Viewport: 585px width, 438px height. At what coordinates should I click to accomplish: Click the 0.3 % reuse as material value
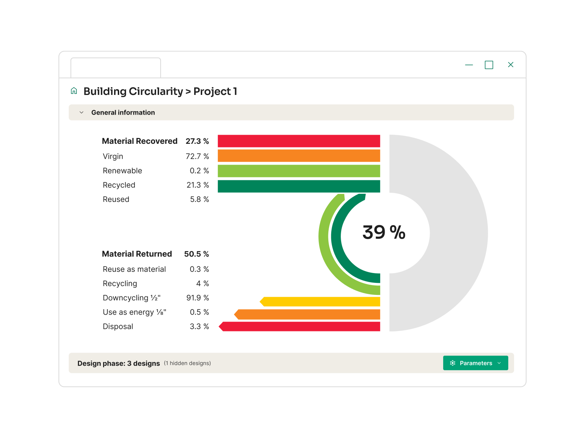[199, 269]
